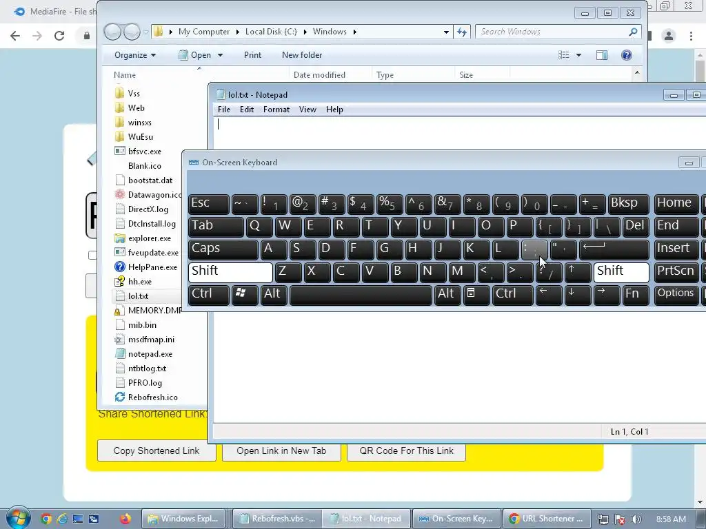Image resolution: width=706 pixels, height=529 pixels.
Task: Click the up arrow key on keyboard
Action: 577,271
